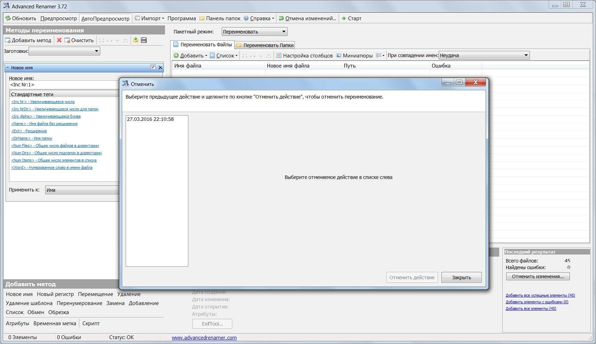Toggle АвтоПредпросмотр auto preview
Screen dimensions: 596x344
pyautogui.click(x=105, y=18)
